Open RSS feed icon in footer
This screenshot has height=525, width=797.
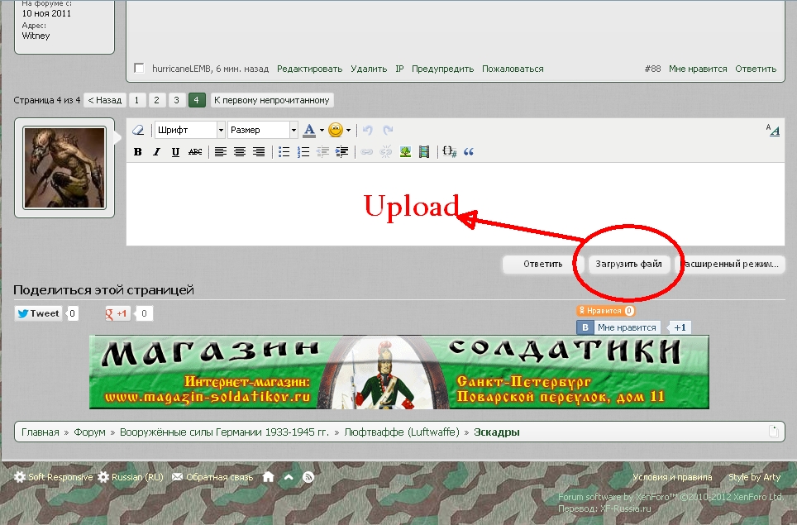308,477
